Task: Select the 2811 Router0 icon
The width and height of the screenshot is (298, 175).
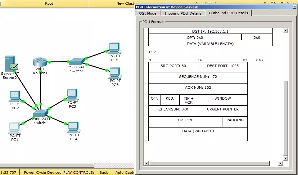Action: tap(40, 62)
